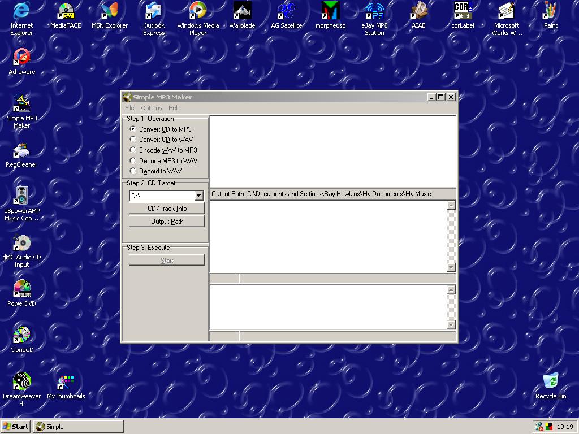Open the Warblade desktop icon
This screenshot has width=579, height=434.
(242, 11)
